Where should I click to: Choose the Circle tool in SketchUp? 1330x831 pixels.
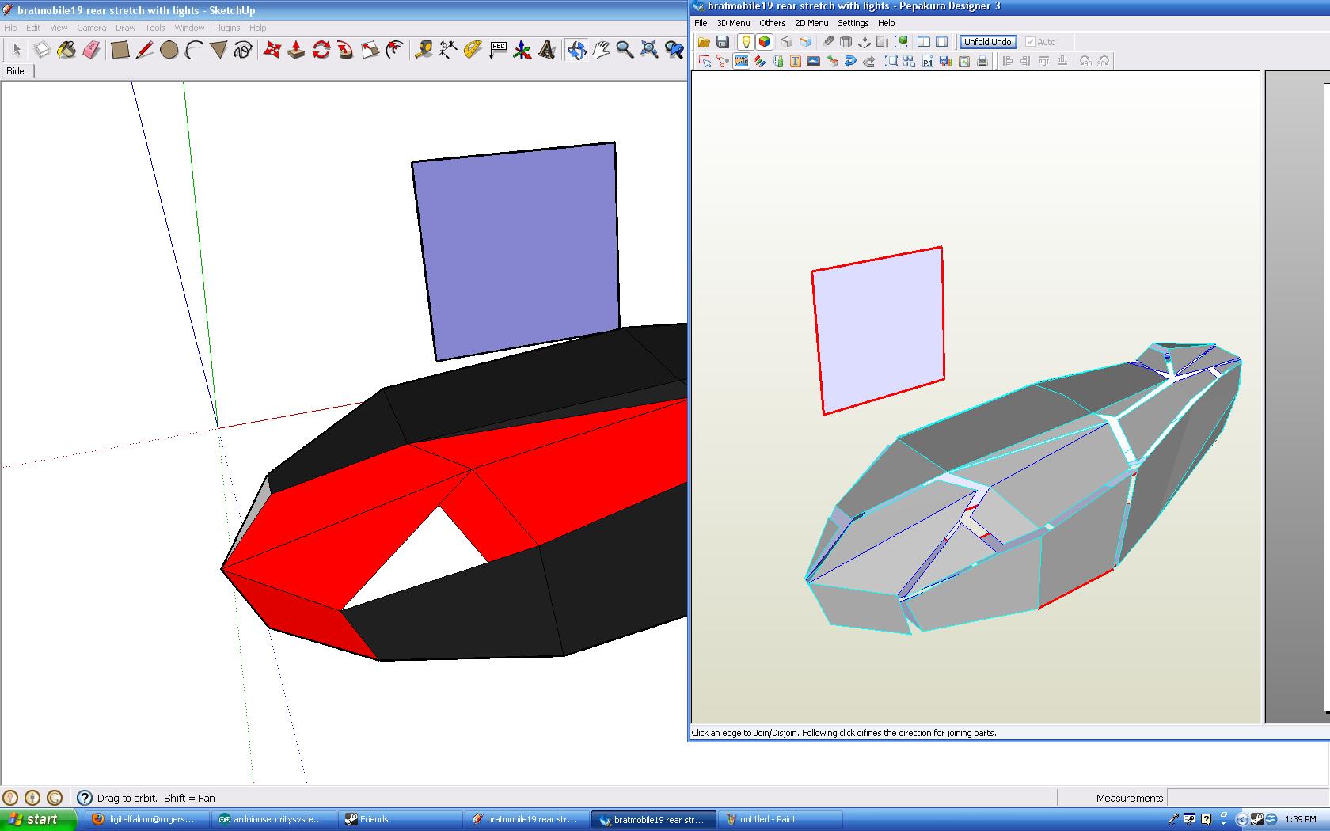(169, 51)
